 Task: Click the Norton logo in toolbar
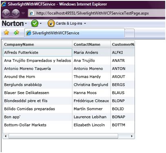coord(13,24)
